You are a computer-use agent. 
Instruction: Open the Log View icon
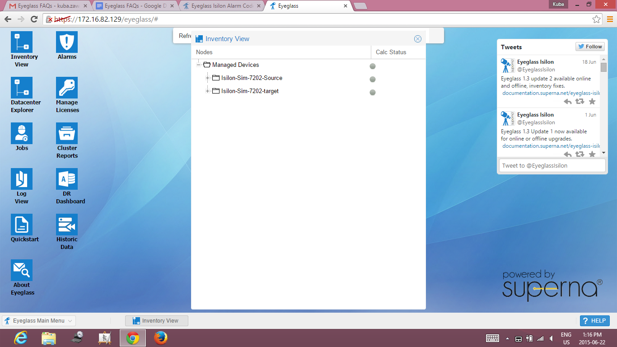22,179
